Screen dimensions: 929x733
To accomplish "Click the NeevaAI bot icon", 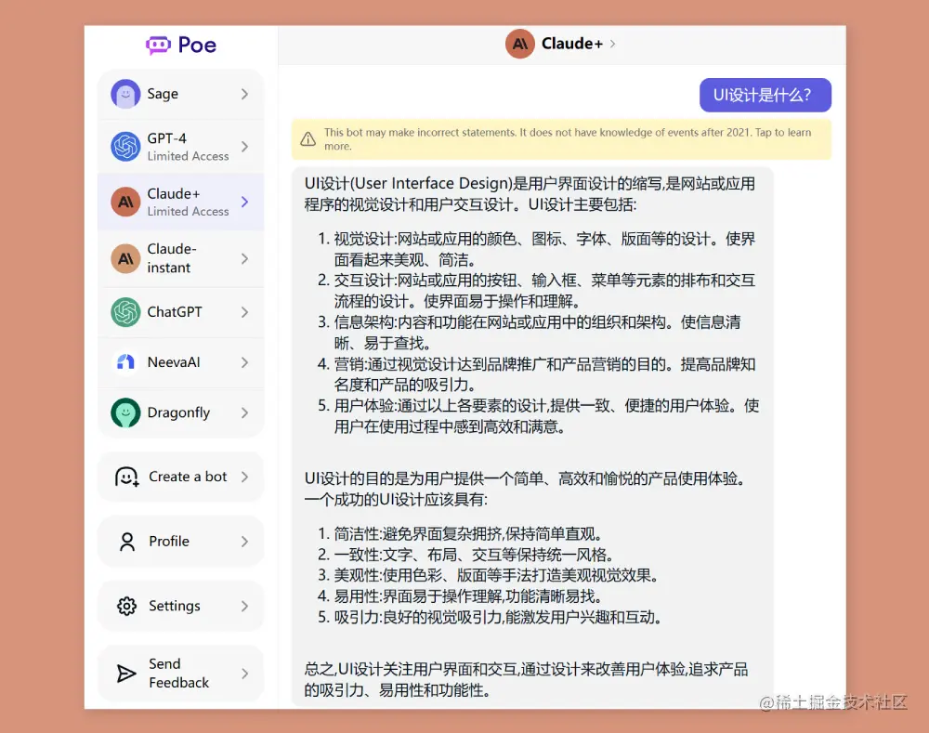I will click(125, 362).
